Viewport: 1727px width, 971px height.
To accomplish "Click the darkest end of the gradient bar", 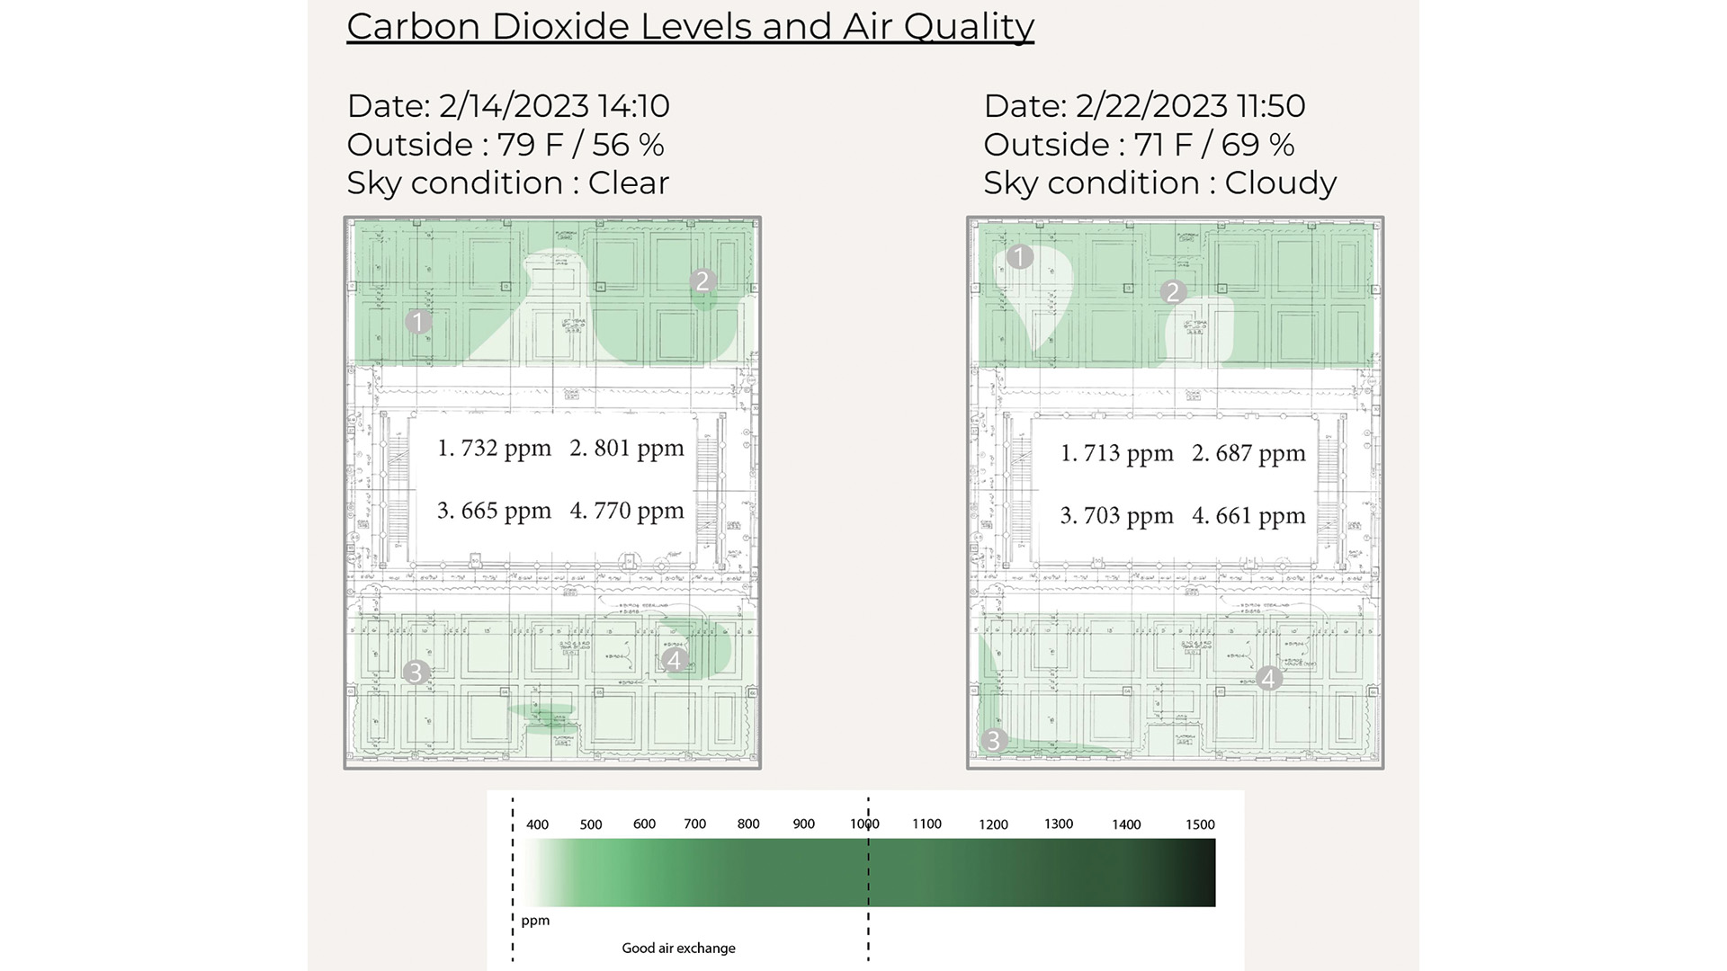I will click(1205, 872).
